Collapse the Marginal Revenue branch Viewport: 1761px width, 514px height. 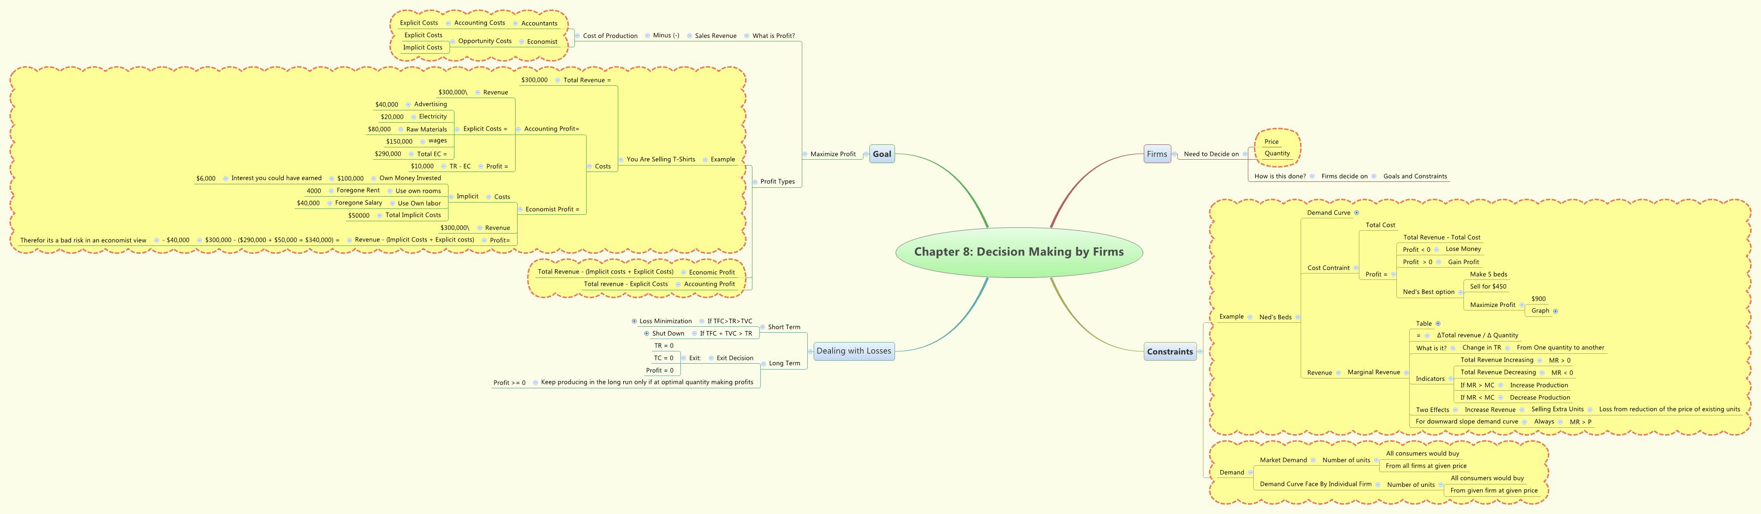click(1406, 373)
